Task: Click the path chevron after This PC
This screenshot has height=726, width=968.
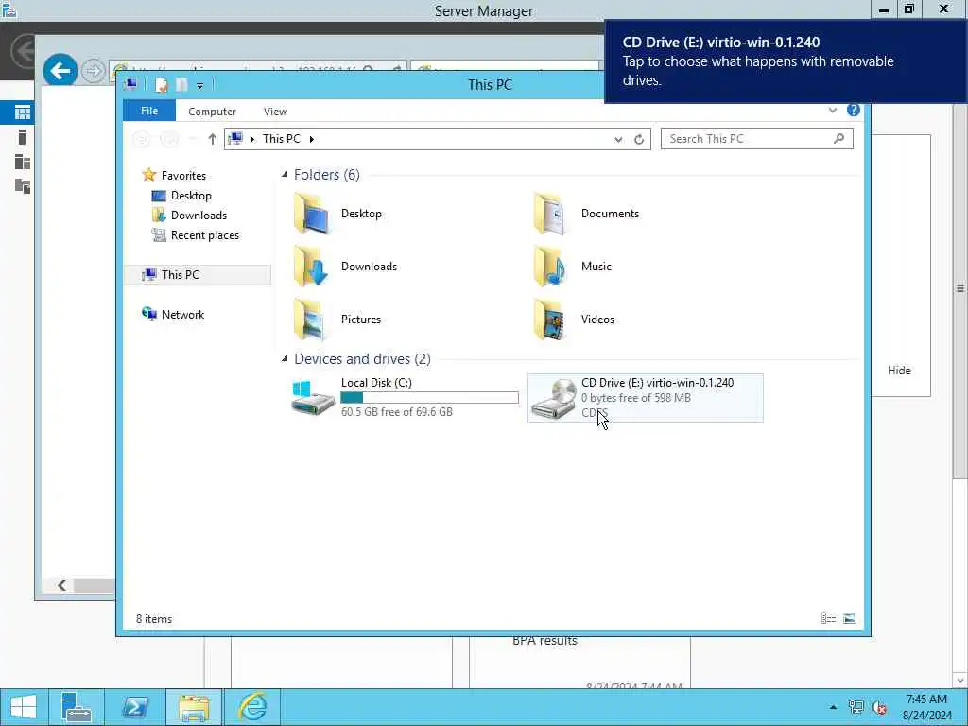Action: tap(312, 139)
